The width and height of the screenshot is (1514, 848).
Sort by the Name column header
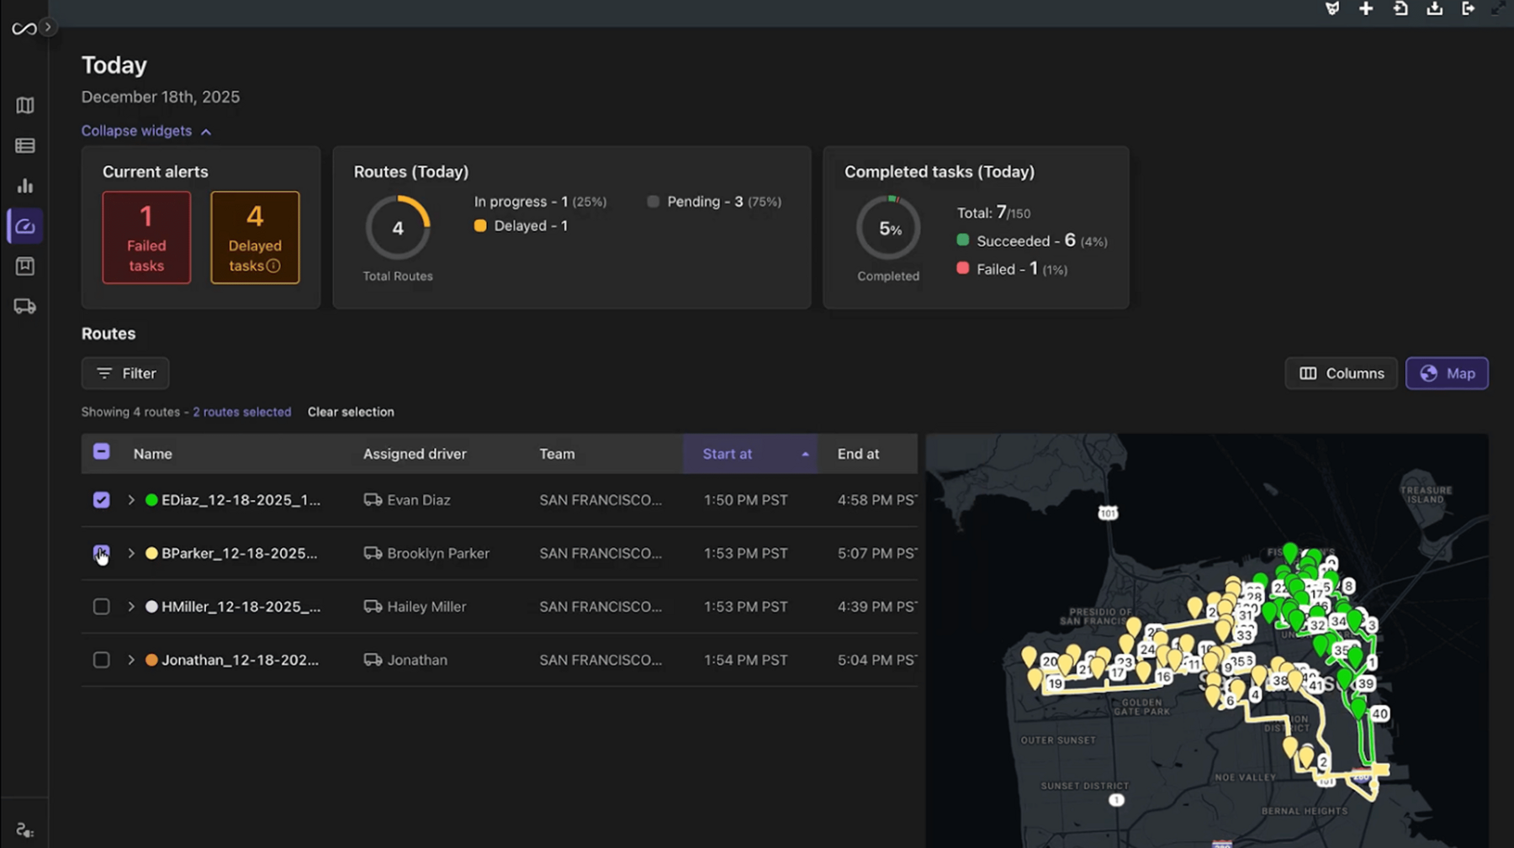pos(152,454)
